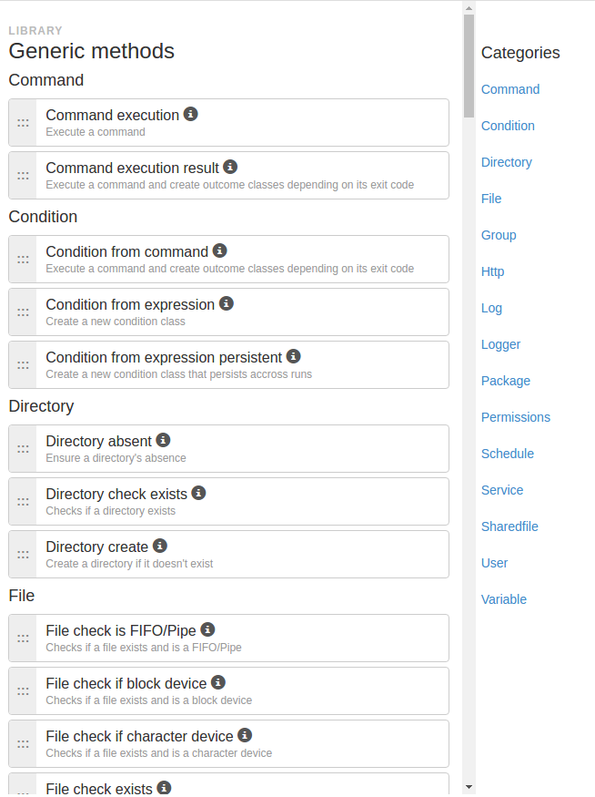Screen dimensions: 595x797
Task: Click the scrollbar down arrow
Action: (x=469, y=787)
